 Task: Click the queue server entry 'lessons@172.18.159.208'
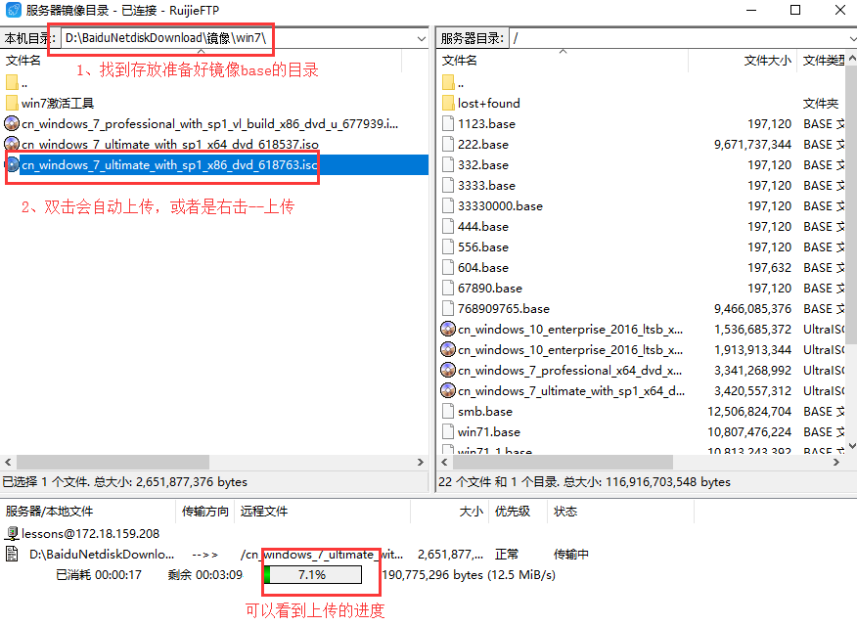(90, 533)
